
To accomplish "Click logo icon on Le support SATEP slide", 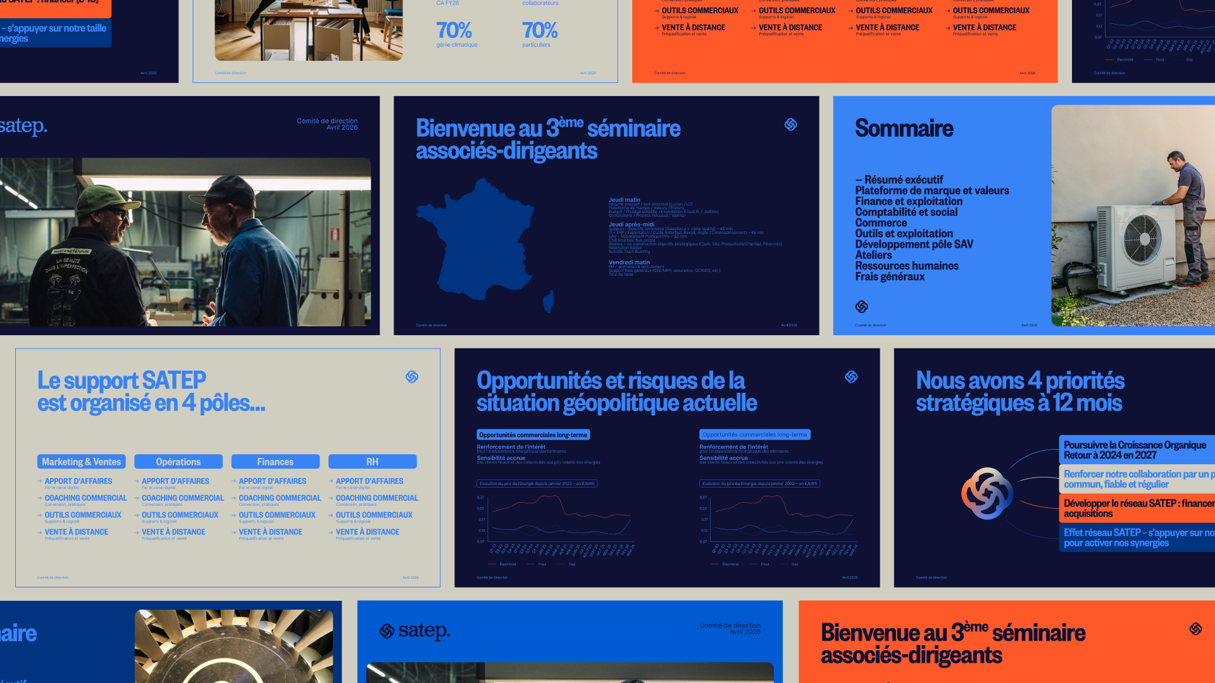I will [412, 377].
